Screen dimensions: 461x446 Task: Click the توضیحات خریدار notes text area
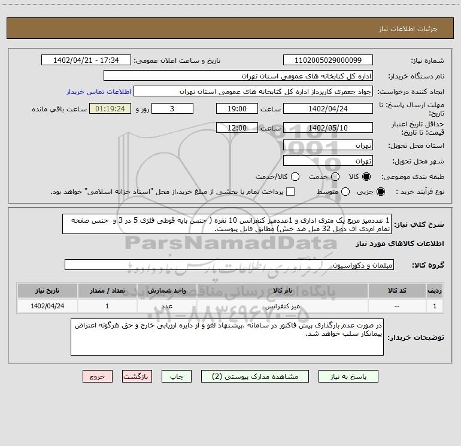[227, 337]
